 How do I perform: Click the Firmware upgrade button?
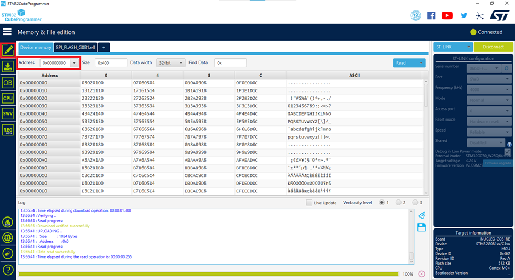pyautogui.click(x=498, y=163)
